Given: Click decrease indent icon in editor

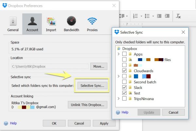Looking at the screenshot, I should click(159, 16).
